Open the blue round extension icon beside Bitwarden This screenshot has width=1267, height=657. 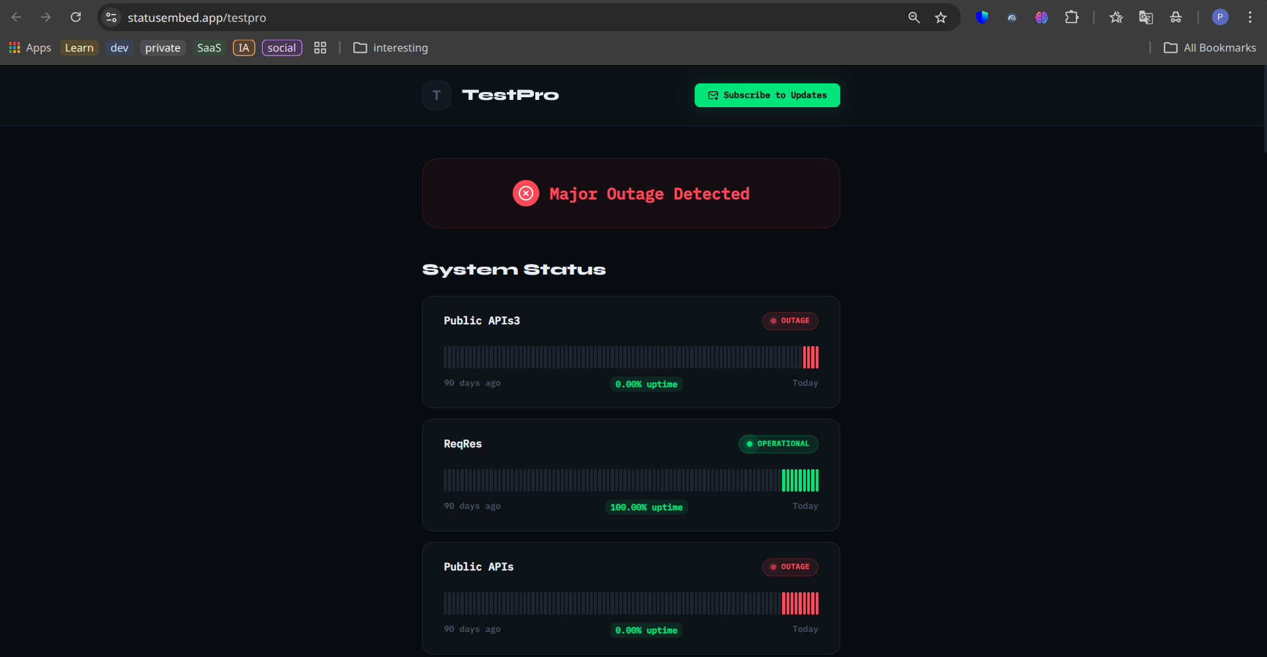(x=1012, y=18)
